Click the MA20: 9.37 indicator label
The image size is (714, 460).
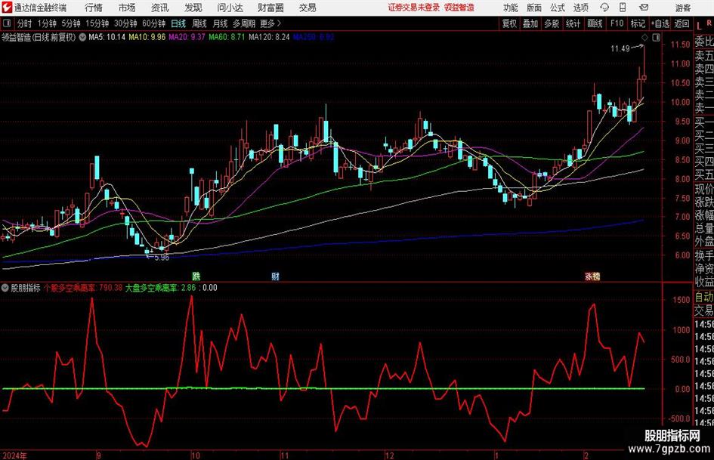(x=187, y=37)
